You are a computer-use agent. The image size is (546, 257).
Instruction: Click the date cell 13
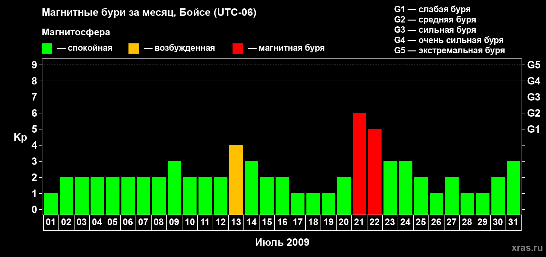tap(236, 222)
